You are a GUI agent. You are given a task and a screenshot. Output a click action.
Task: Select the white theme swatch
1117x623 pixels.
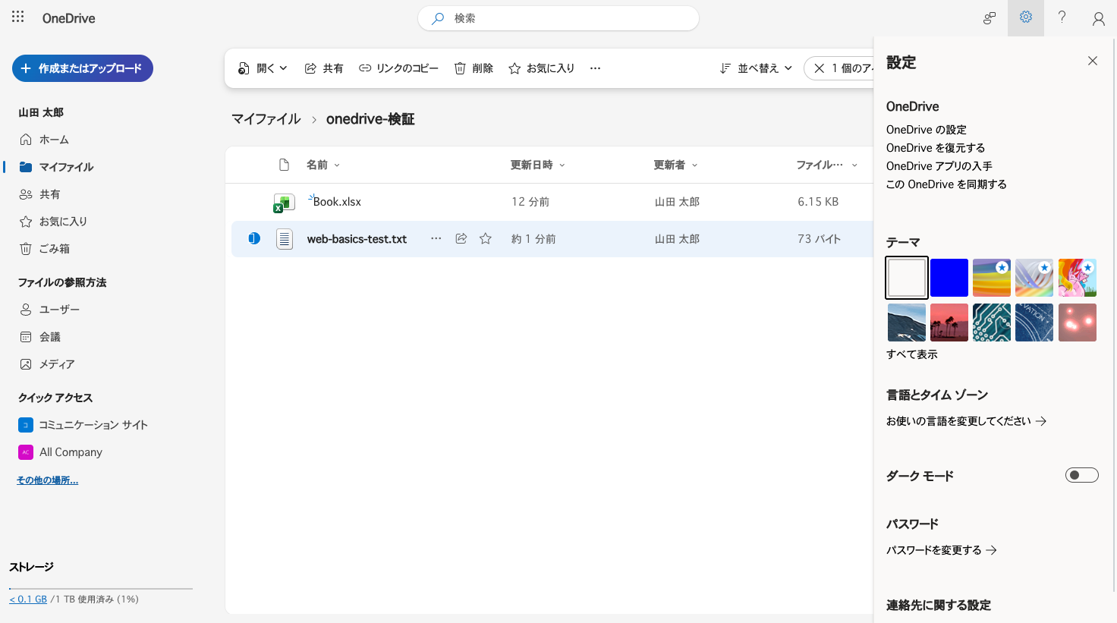(x=907, y=278)
